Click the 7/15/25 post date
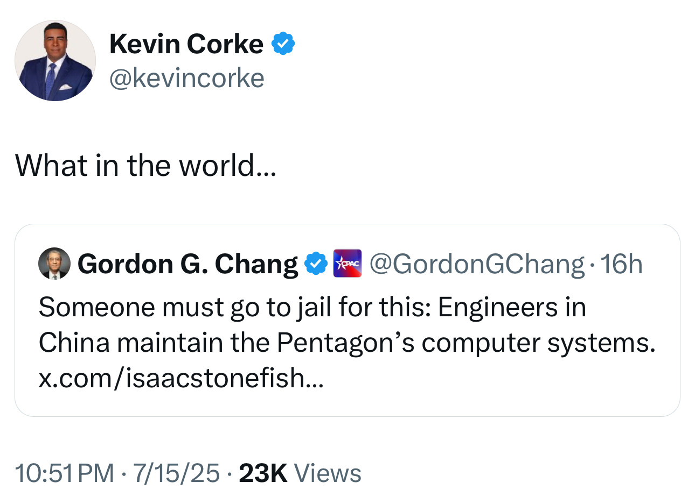Image resolution: width=695 pixels, height=504 pixels. (176, 473)
